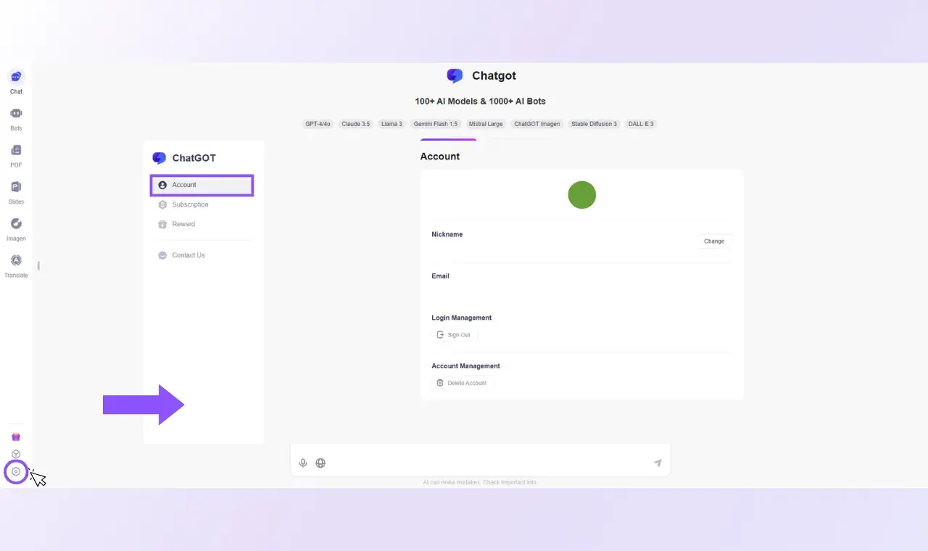The height and width of the screenshot is (551, 928).
Task: Click the green profile avatar
Action: pos(581,195)
